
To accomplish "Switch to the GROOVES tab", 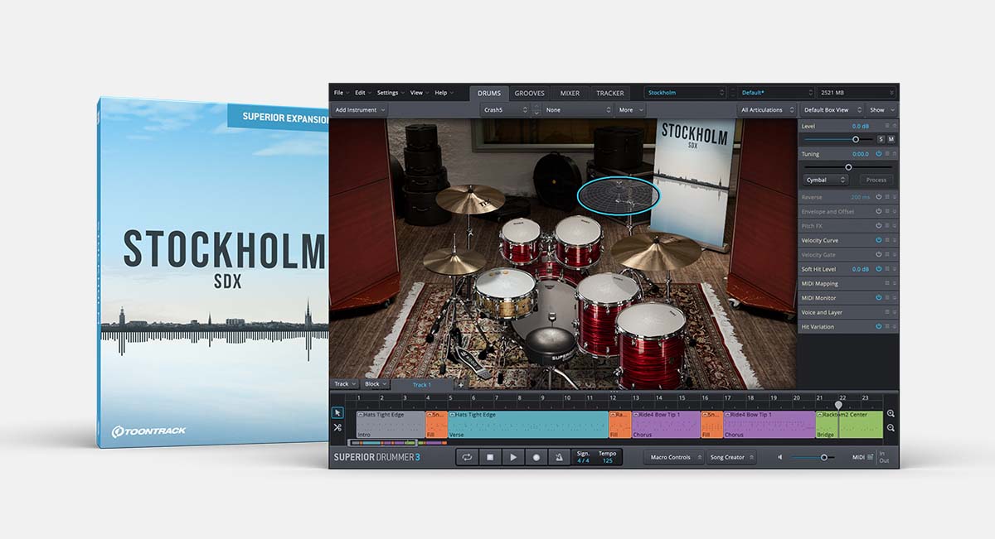I will 529,93.
